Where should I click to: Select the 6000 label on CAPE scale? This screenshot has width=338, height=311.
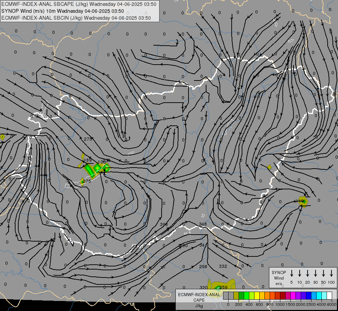tap(331, 304)
